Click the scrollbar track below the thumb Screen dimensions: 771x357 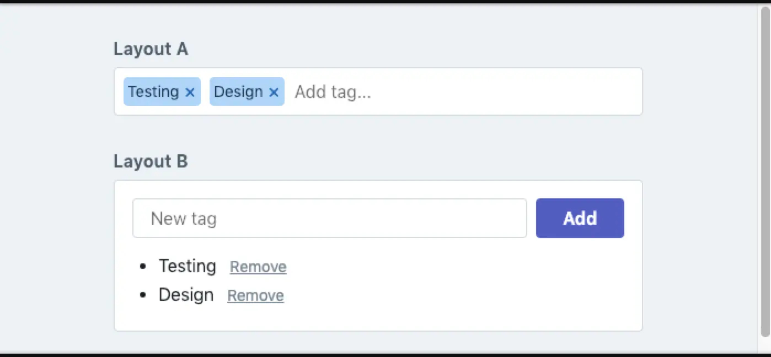pyautogui.click(x=765, y=344)
